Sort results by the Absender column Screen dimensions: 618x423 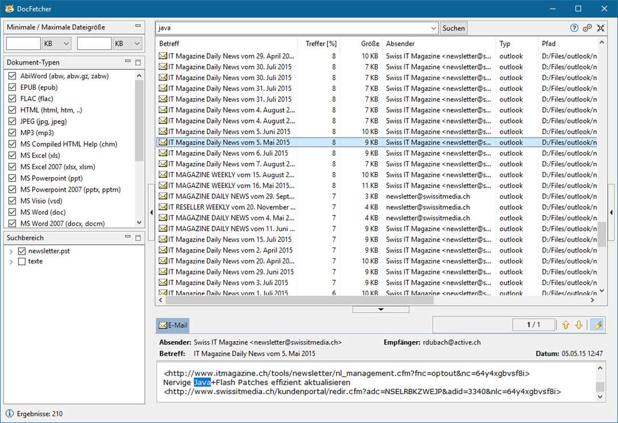pyautogui.click(x=439, y=43)
